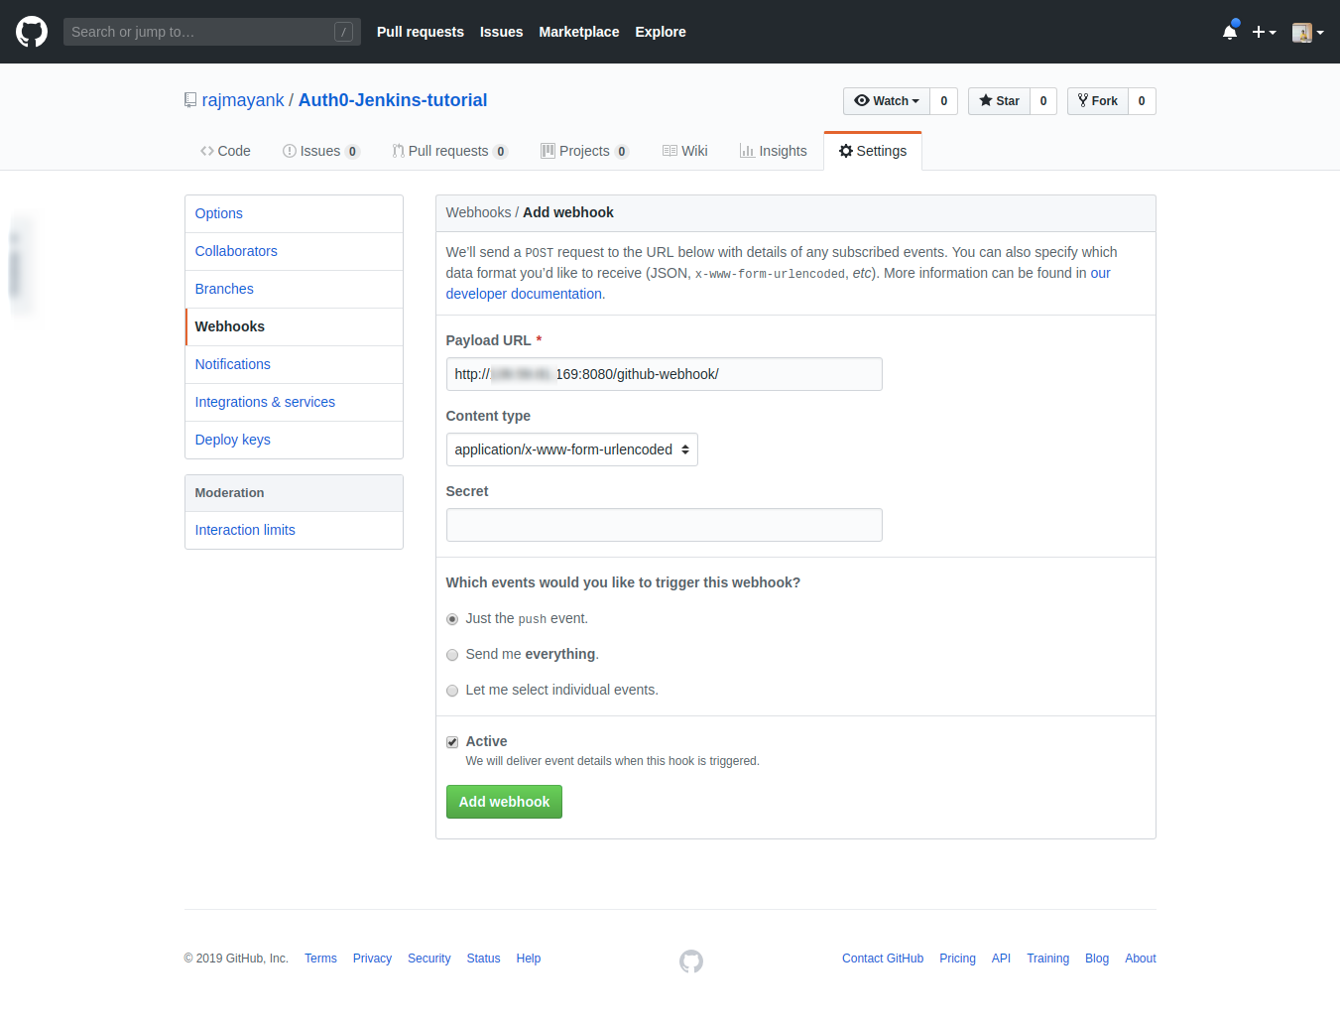Open Options in settings sidebar
The width and height of the screenshot is (1340, 1024).
pyautogui.click(x=294, y=213)
